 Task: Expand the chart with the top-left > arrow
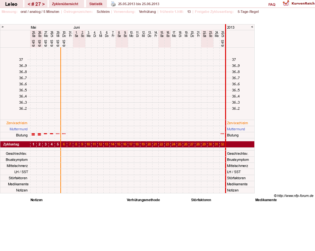point(3,27)
